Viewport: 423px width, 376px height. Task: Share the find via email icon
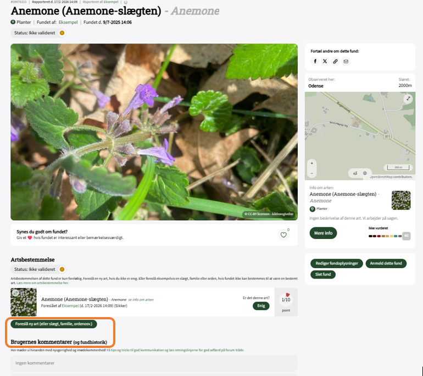tap(346, 61)
